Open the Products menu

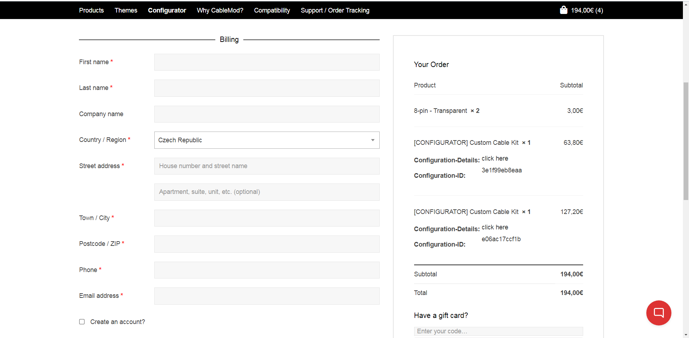click(x=91, y=10)
